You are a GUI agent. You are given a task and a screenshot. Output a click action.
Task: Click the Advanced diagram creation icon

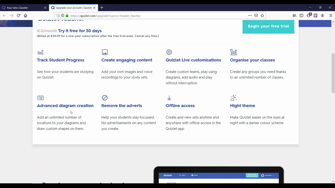(x=41, y=98)
